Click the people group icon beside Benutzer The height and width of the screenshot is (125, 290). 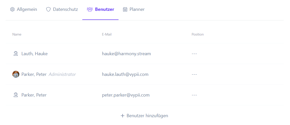pyautogui.click(x=90, y=9)
